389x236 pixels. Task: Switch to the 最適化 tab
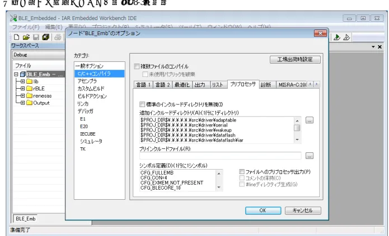point(182,85)
